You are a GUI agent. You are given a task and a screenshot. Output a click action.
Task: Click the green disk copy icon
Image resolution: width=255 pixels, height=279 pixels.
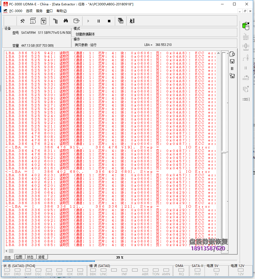click(245, 26)
